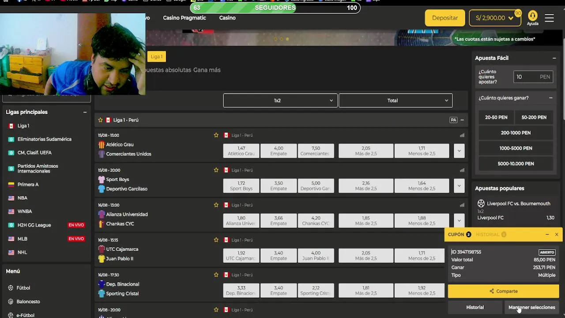Viewport: 565px width, 318px height.
Task: Open statistics icon for Atlético Grau match
Action: click(462, 135)
